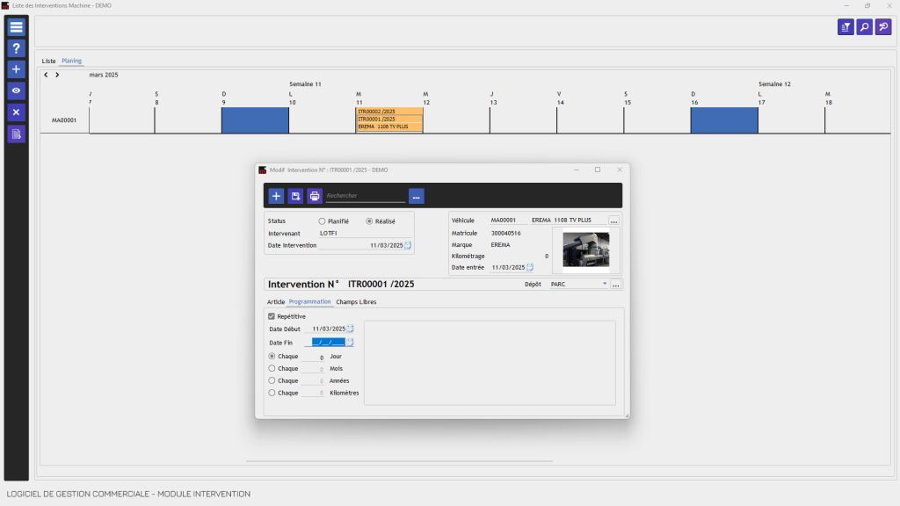
Task: Switch to the Liste tab
Action: 48,61
